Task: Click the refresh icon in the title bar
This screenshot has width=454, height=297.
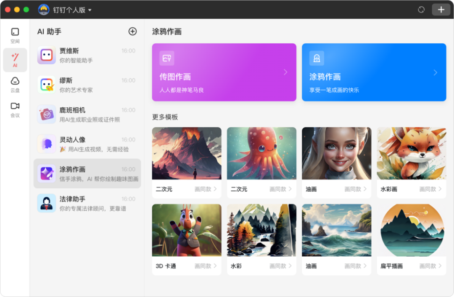Action: [x=421, y=9]
